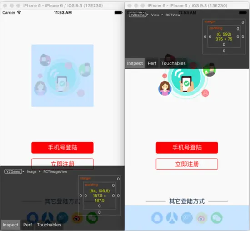
Task: Click the 11:53 AM clock in left simulator
Action: click(x=63, y=12)
